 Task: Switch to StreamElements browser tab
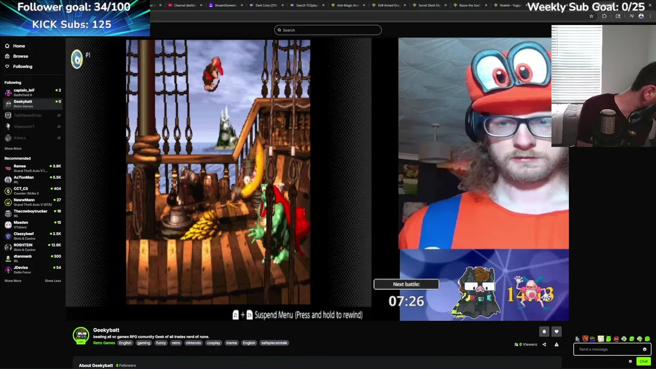tap(225, 5)
